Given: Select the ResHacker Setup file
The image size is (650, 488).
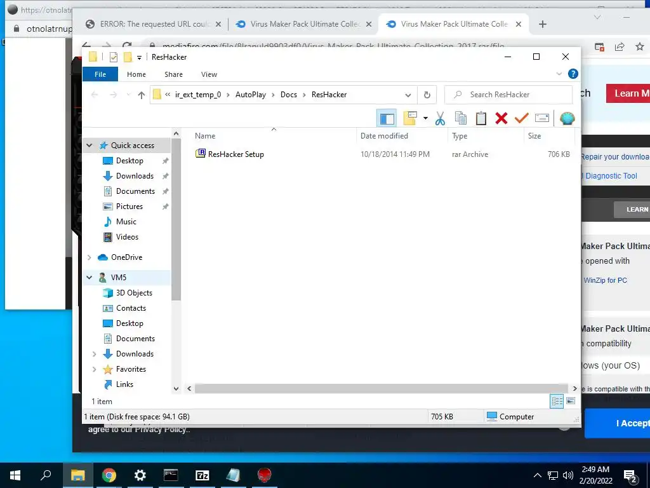Looking at the screenshot, I should coord(235,154).
